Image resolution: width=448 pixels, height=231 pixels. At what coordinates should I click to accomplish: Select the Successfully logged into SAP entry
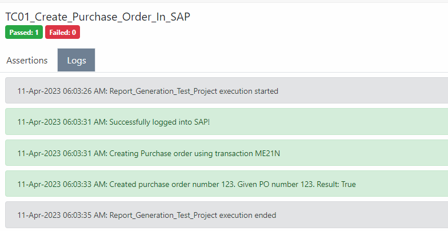point(226,121)
